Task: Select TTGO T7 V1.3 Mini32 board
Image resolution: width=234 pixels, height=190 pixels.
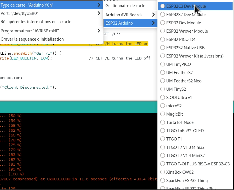Action: (x=195, y=147)
